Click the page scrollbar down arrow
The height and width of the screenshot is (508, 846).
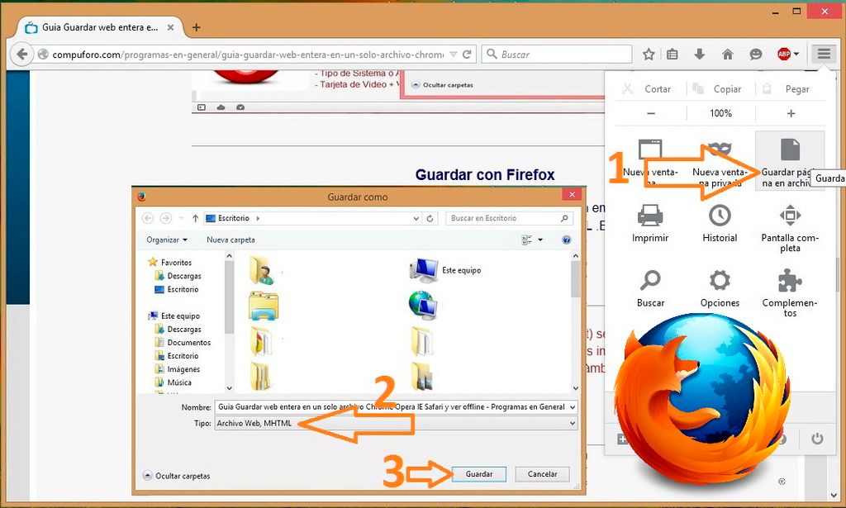click(834, 495)
